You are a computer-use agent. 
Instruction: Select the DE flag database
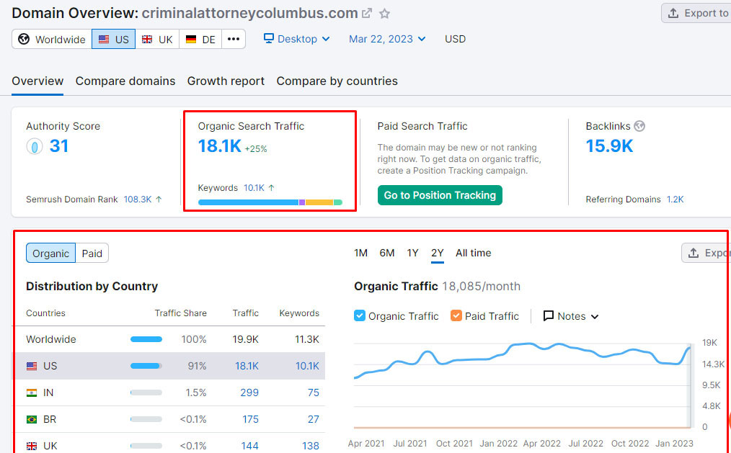pos(200,39)
